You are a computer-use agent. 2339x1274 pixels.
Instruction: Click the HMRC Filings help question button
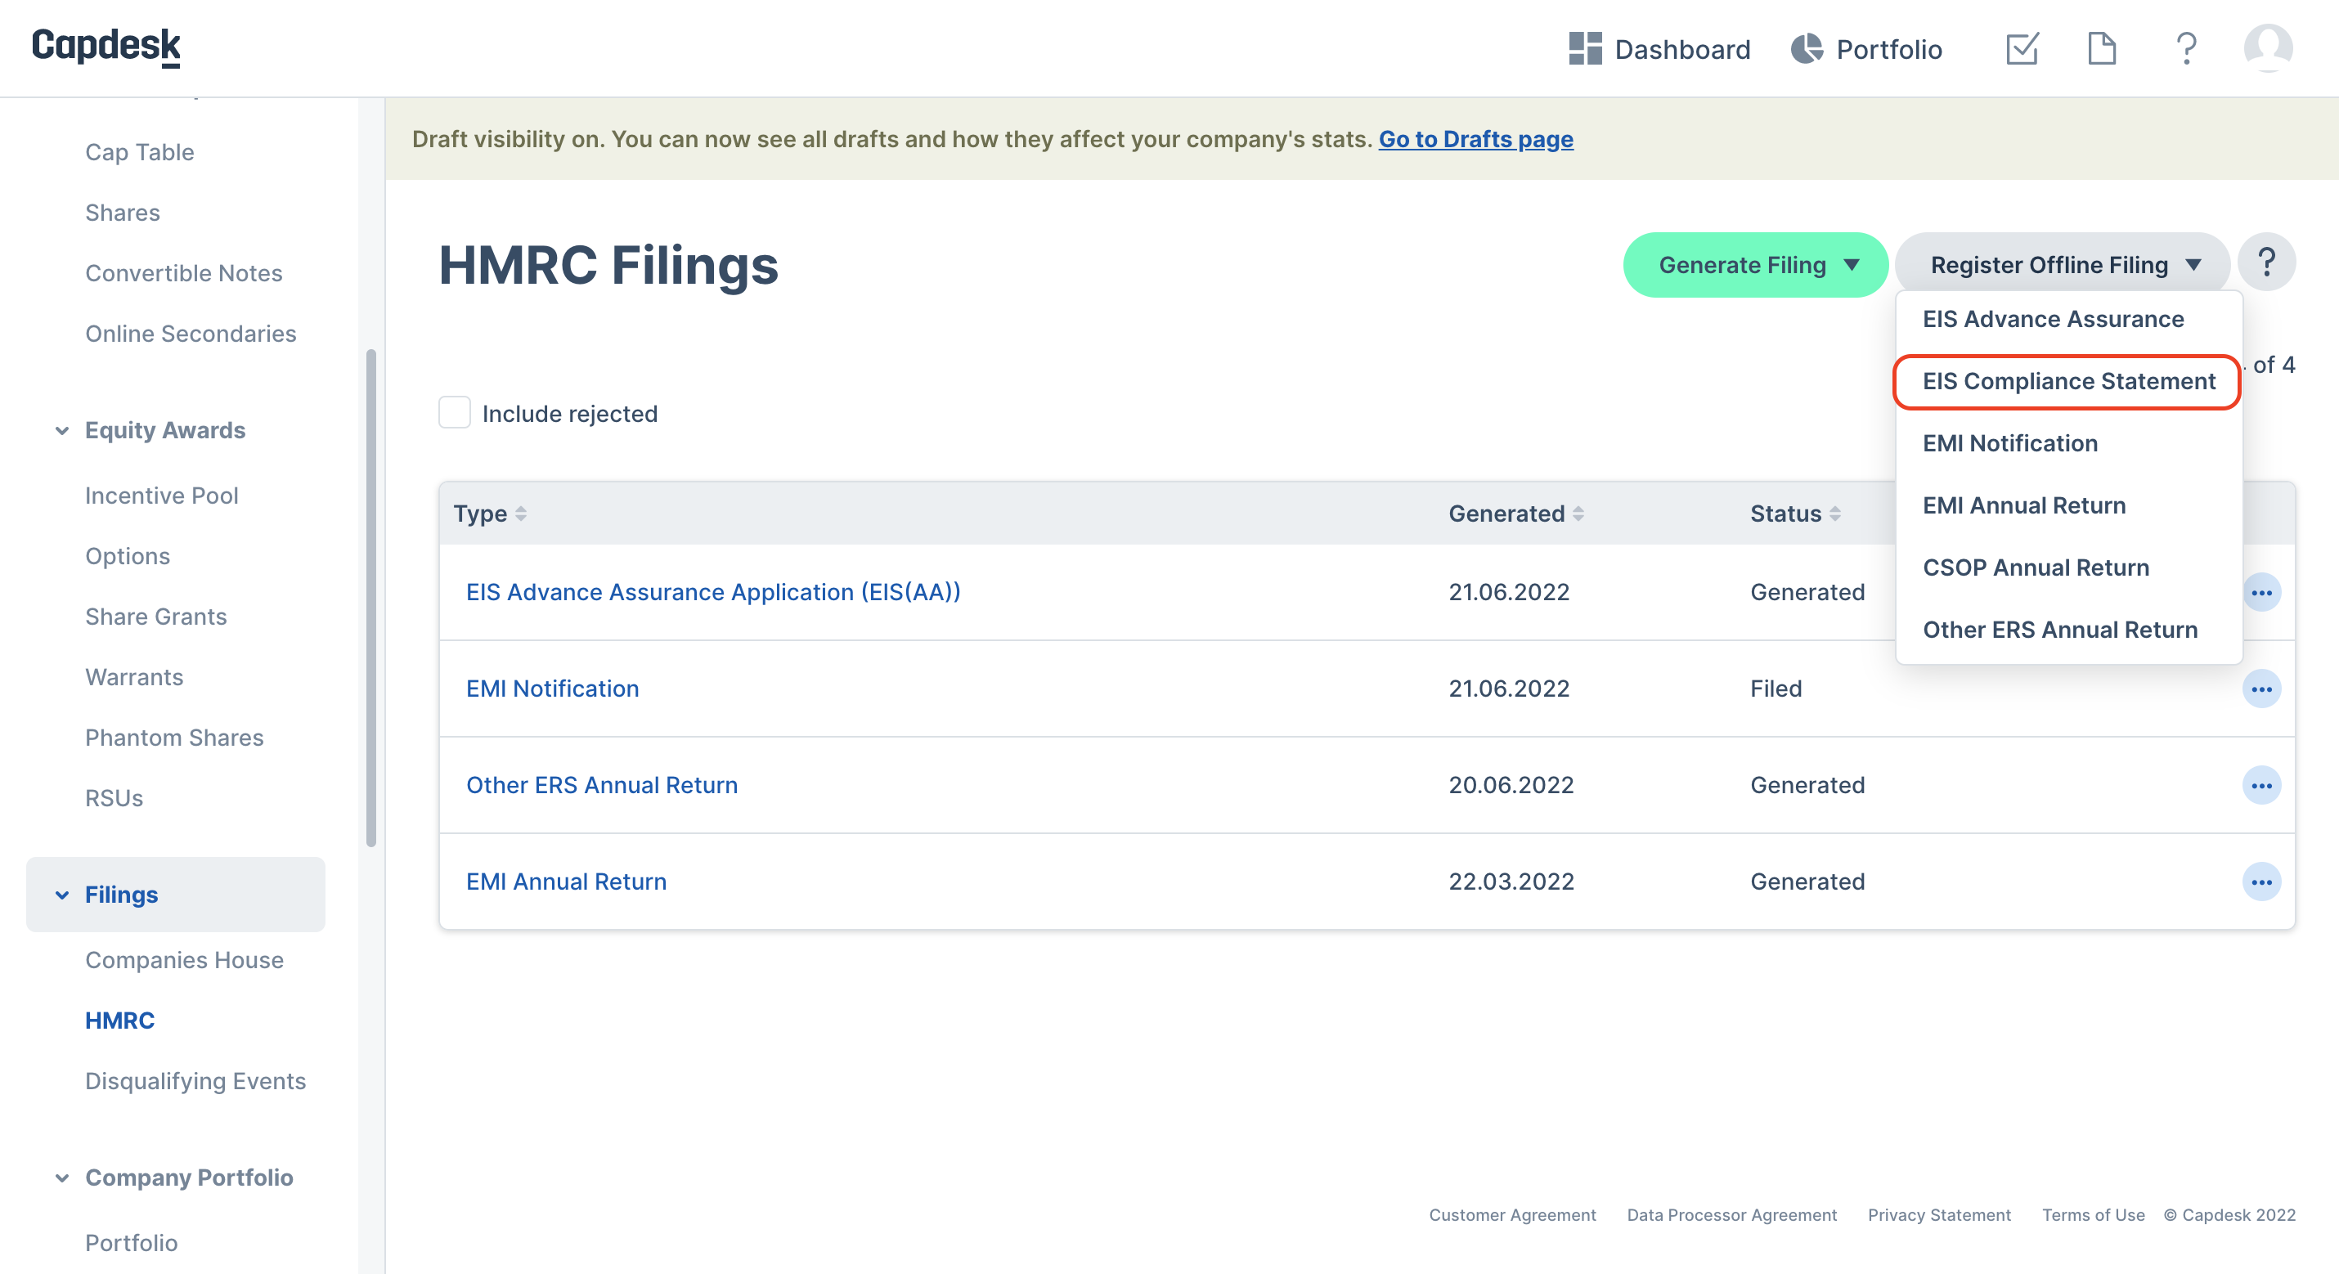2266,263
